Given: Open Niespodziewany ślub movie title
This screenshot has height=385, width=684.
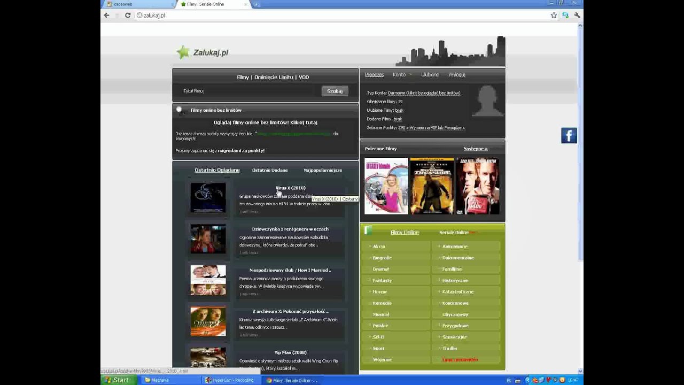Looking at the screenshot, I should [x=290, y=270].
